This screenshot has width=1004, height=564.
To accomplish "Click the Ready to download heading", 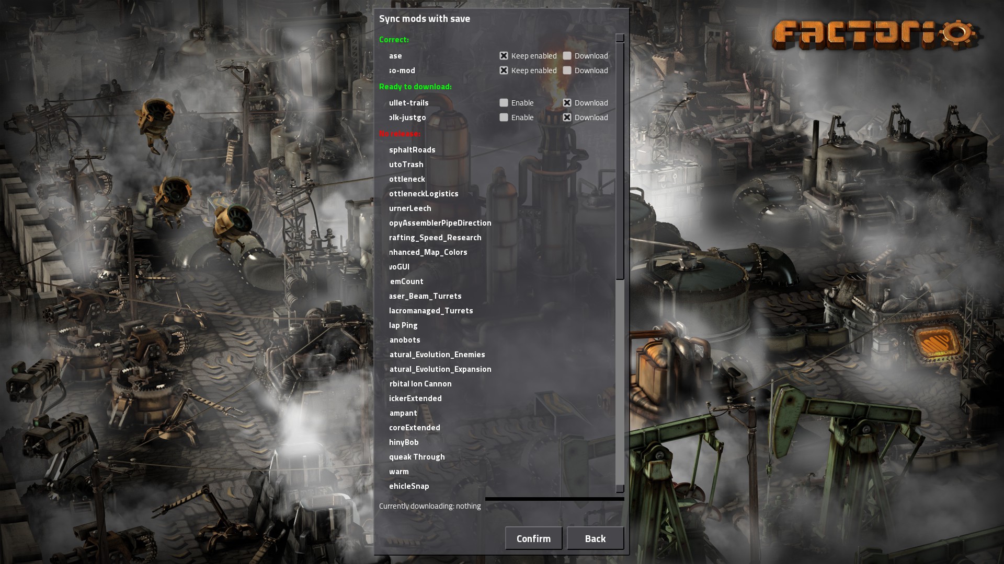I will pos(415,87).
